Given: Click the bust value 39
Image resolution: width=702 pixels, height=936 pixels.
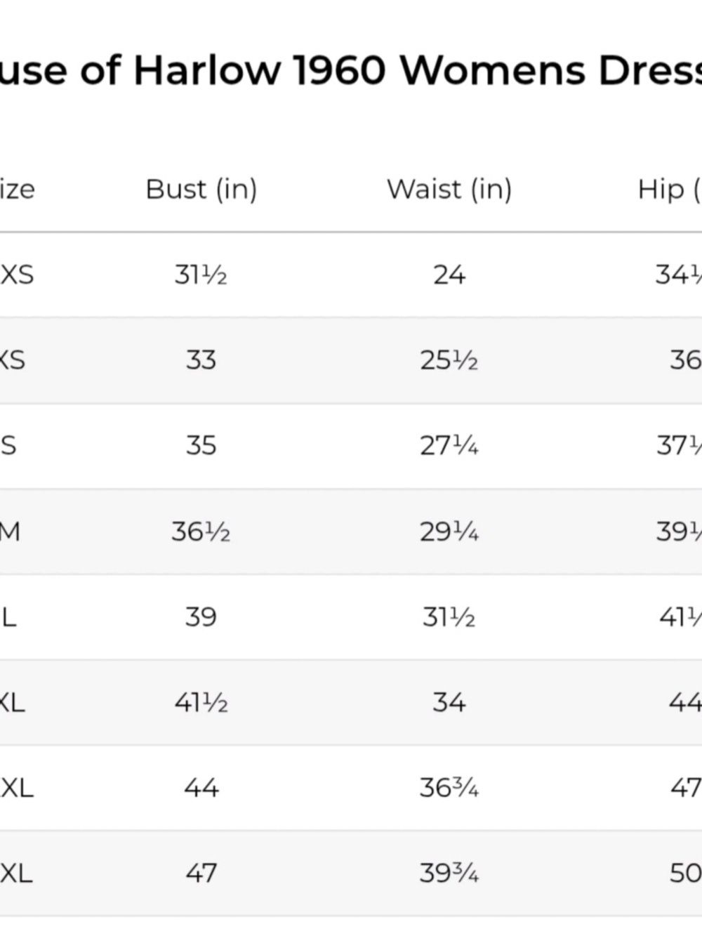Looking at the screenshot, I should point(201,617).
